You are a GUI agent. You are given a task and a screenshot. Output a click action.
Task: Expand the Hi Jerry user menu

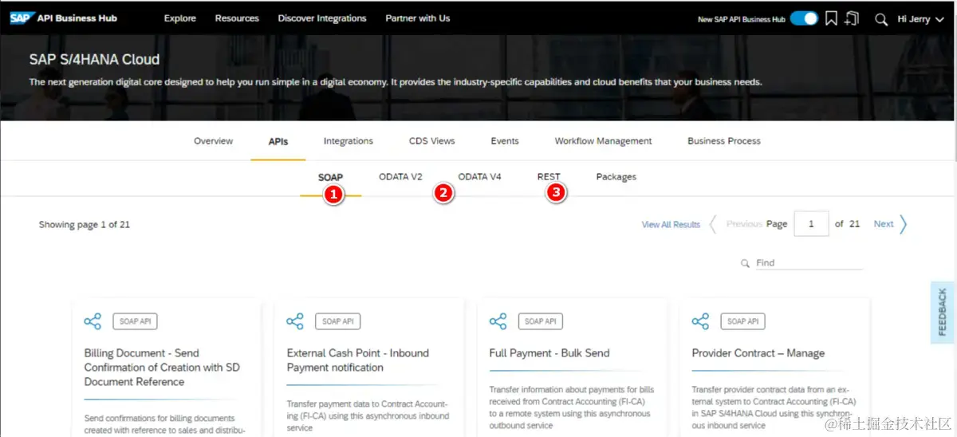coord(920,19)
